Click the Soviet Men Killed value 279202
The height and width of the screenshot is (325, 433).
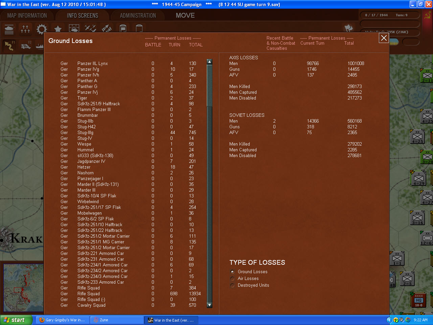coord(355,144)
